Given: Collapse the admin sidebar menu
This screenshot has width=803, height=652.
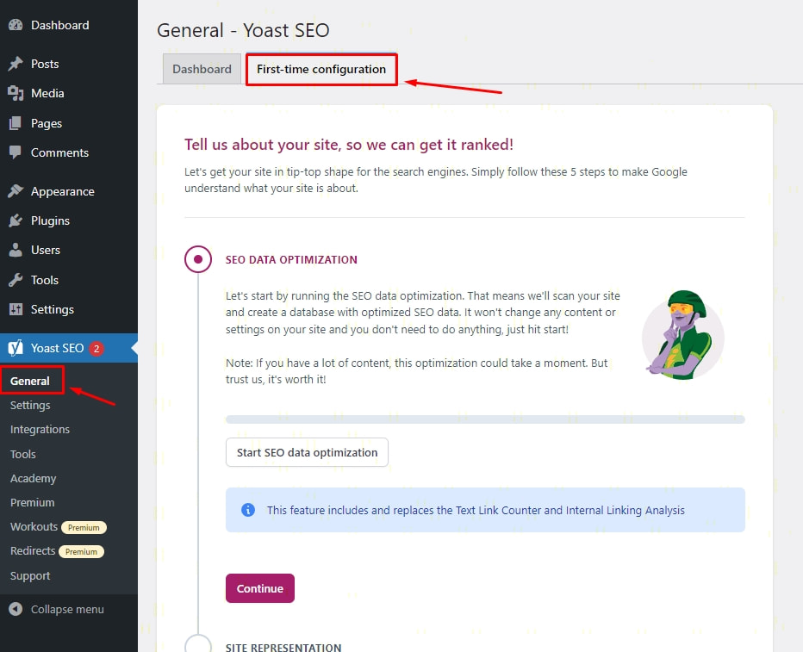Looking at the screenshot, I should pyautogui.click(x=57, y=609).
